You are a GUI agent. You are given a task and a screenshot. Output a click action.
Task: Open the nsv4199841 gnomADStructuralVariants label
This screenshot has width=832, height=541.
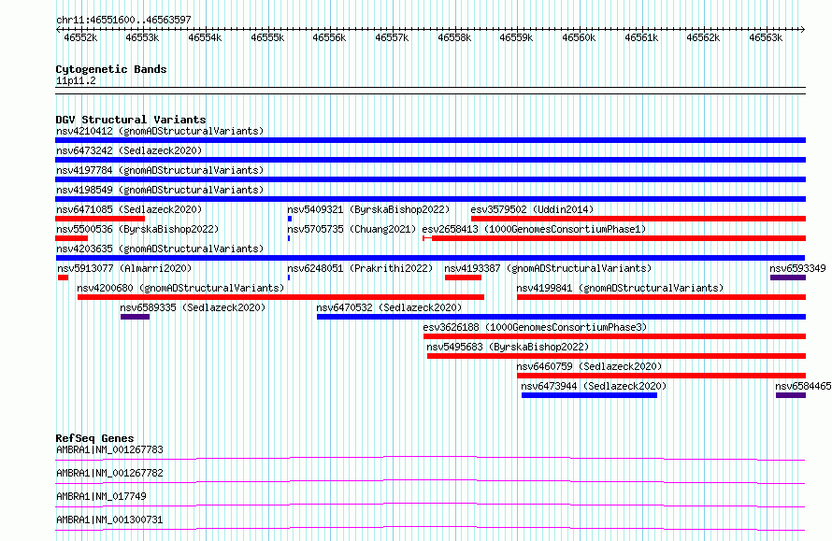click(x=621, y=288)
